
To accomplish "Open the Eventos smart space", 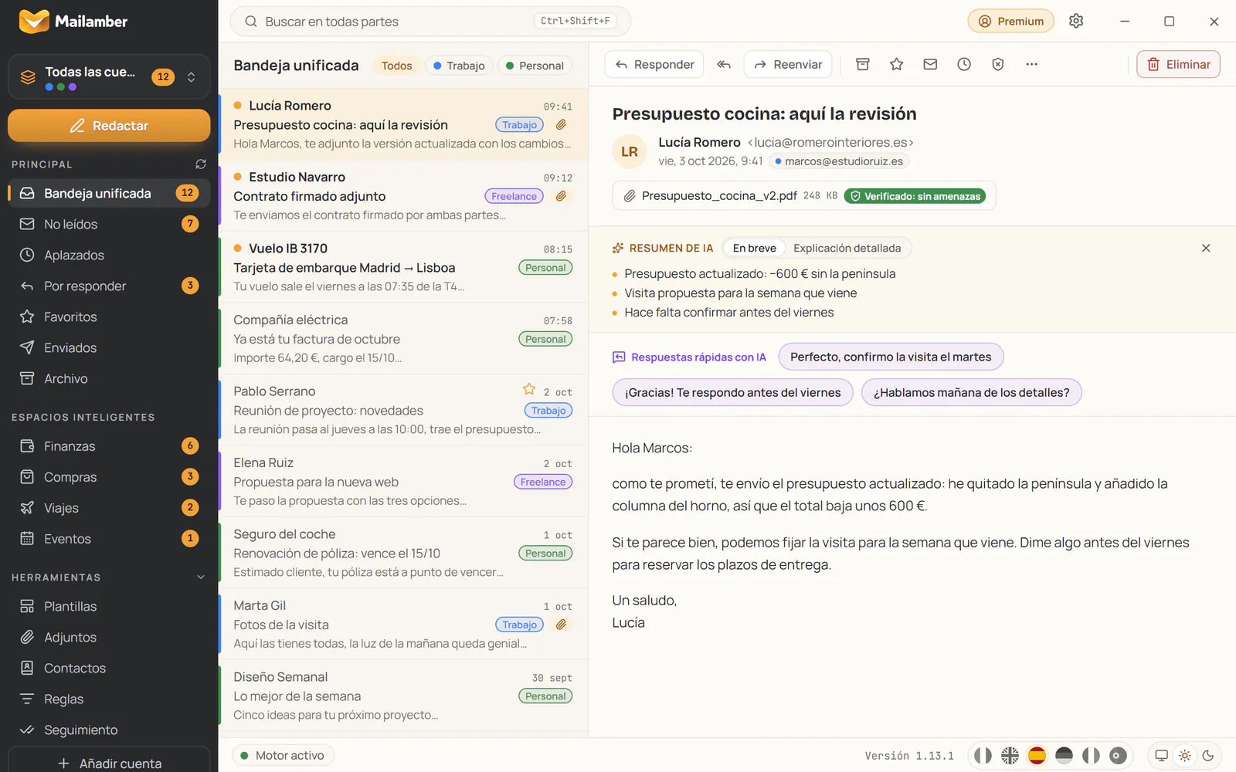I will pos(109,539).
